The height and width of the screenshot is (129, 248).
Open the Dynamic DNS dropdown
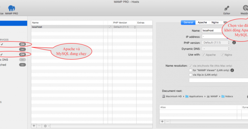[x=216, y=49]
